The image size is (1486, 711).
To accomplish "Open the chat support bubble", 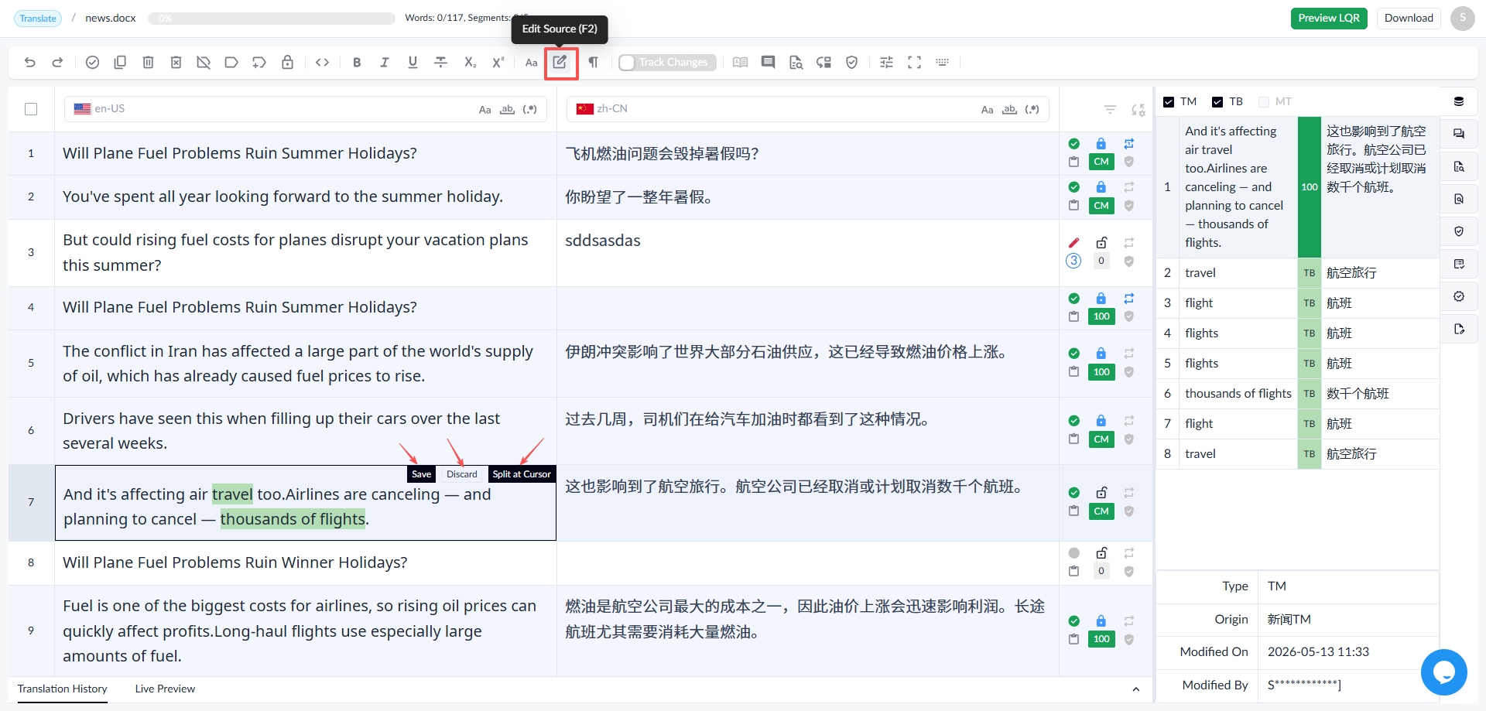I will 1443,672.
